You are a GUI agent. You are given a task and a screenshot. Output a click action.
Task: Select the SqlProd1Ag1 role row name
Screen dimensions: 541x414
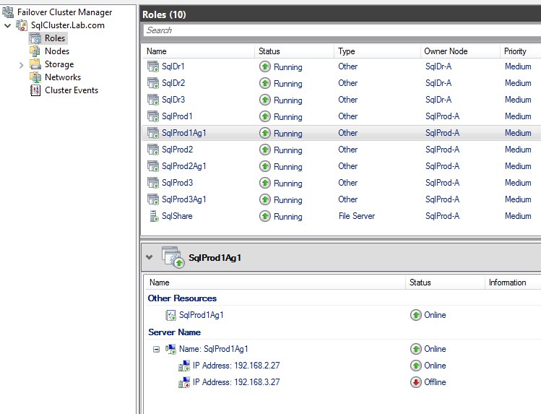coord(184,133)
